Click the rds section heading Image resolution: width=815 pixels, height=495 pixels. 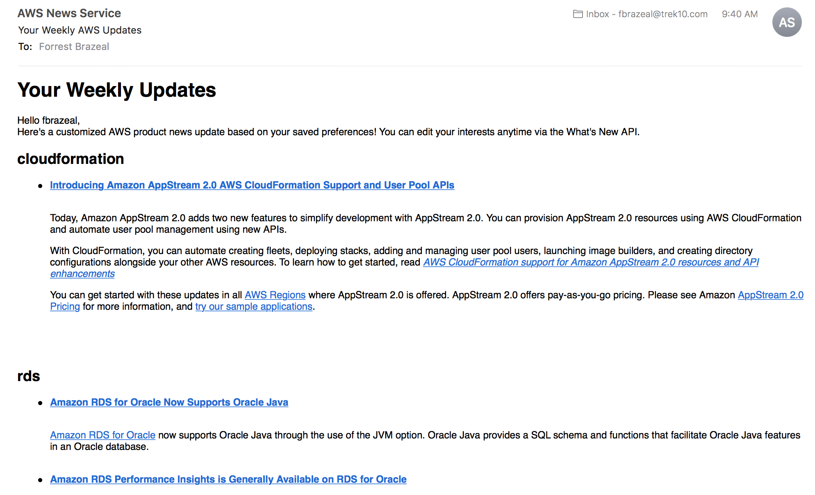(x=29, y=376)
